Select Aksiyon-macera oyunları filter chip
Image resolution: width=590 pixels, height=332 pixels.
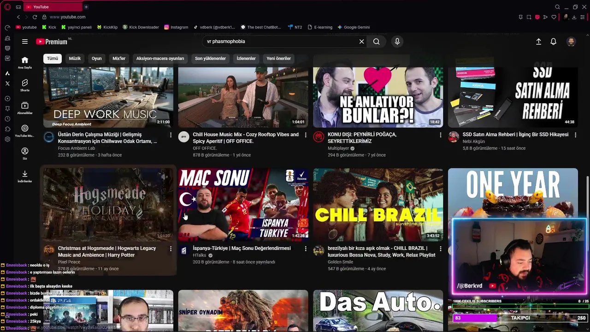point(160,59)
